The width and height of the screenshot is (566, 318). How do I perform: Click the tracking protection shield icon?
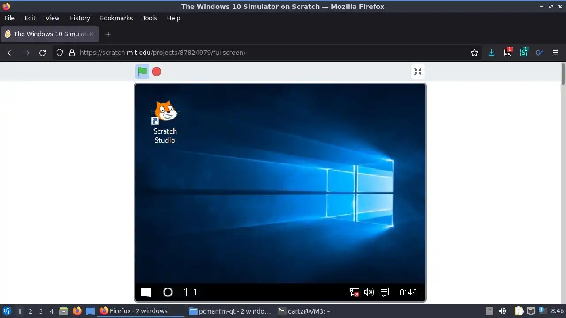tap(60, 53)
